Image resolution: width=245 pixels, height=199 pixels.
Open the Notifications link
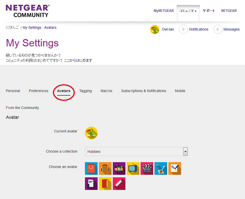pos(198,29)
